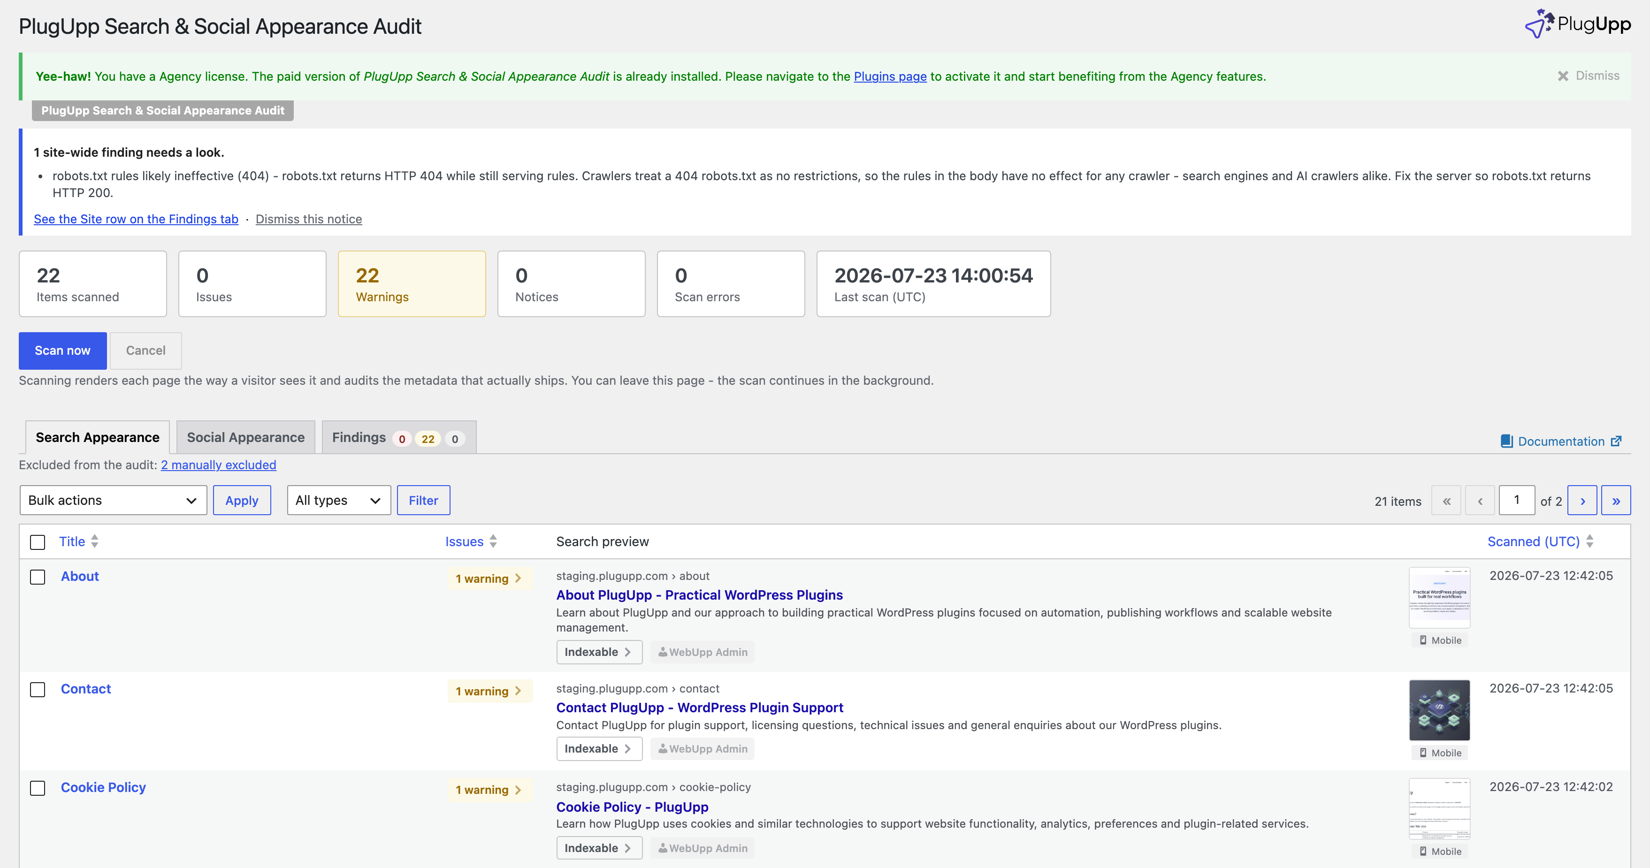The width and height of the screenshot is (1650, 868).
Task: Apply the selected bulk action
Action: pos(242,500)
